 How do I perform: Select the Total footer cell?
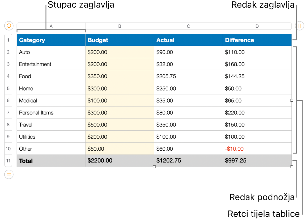point(51,161)
